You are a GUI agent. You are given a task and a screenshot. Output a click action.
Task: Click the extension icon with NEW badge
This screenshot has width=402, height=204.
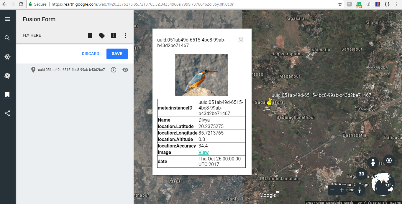click(x=359, y=4)
